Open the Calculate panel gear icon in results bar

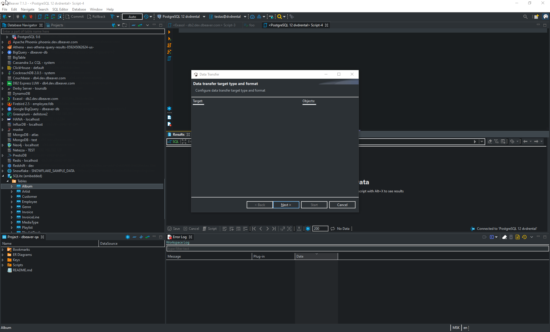pyautogui.click(x=308, y=228)
